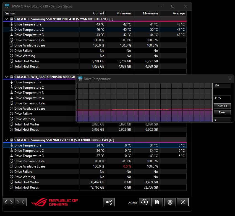Click the Reset button in graph window

click(x=222, y=112)
